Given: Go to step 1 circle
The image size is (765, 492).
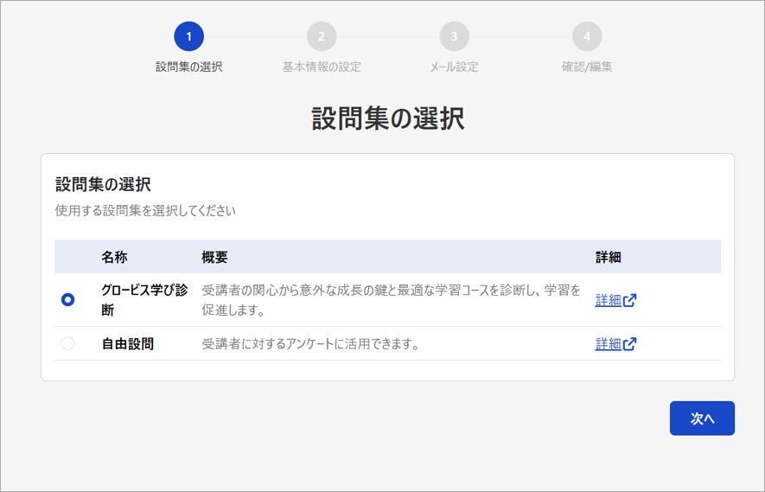Looking at the screenshot, I should pos(188,36).
